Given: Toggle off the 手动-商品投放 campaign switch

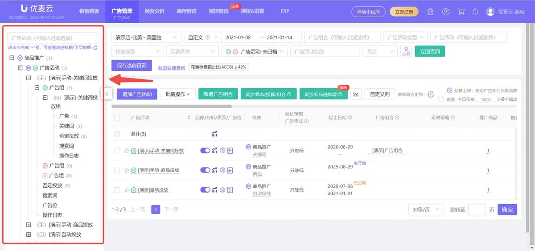Looking at the screenshot, I should pos(205,170).
